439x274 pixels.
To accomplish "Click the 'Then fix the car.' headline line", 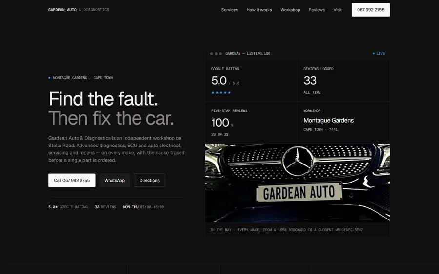I will coord(111,118).
